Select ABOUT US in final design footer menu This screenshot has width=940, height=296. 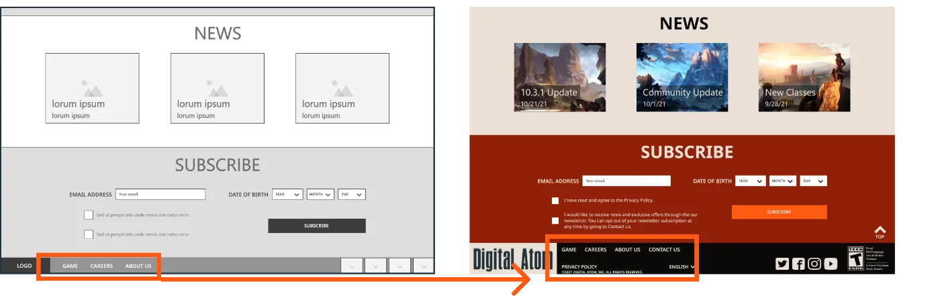[x=628, y=250]
